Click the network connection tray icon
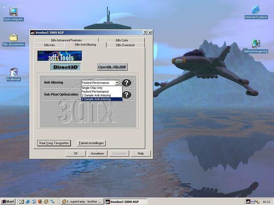 257,202
